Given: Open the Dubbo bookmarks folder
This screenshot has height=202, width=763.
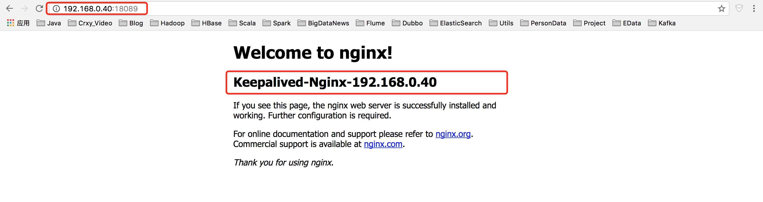Looking at the screenshot, I should (x=407, y=23).
